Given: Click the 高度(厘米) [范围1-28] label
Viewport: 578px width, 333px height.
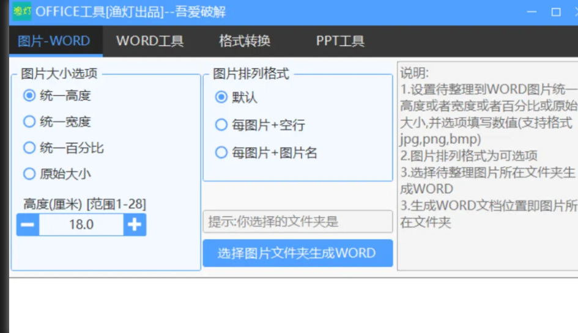Looking at the screenshot, I should pyautogui.click(x=85, y=203).
